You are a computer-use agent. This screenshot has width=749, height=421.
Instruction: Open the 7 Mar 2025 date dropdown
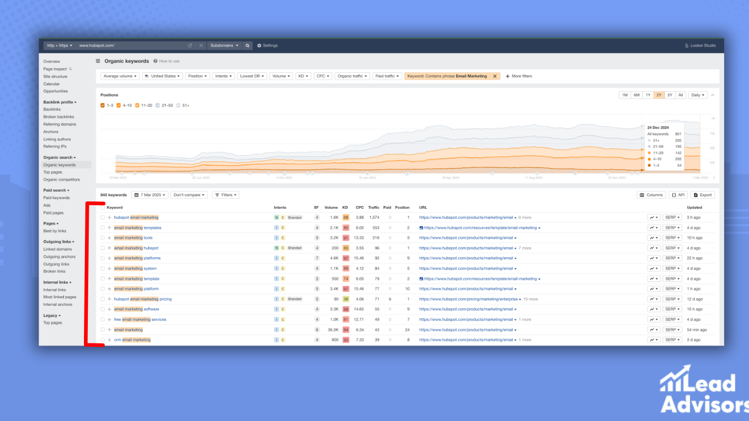pos(150,195)
